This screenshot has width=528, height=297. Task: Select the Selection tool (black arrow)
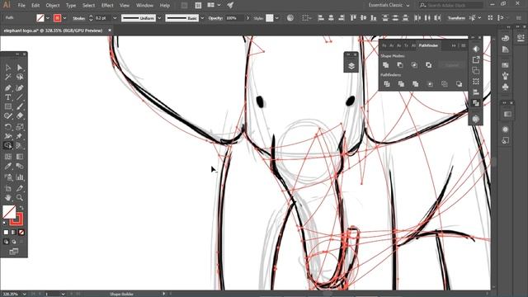[8, 68]
